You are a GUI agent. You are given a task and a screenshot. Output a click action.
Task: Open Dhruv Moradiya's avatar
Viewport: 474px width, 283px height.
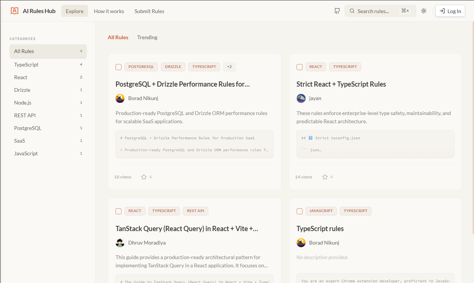(x=120, y=243)
